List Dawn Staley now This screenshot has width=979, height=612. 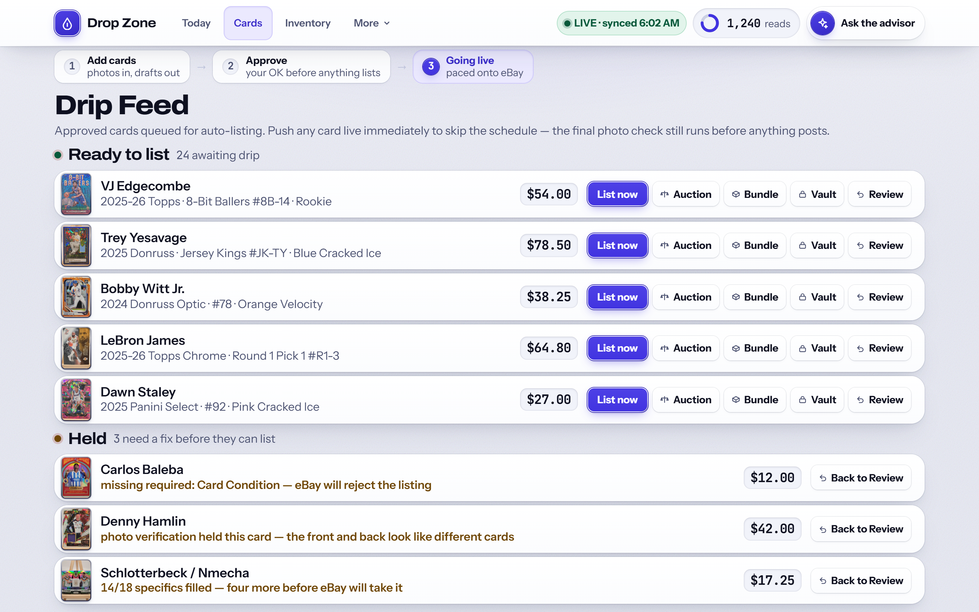tap(617, 400)
